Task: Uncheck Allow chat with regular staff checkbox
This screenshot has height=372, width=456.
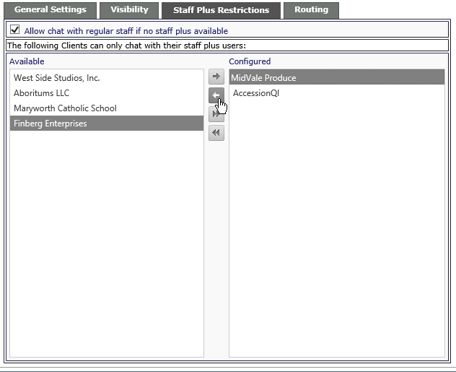Action: coord(15,30)
